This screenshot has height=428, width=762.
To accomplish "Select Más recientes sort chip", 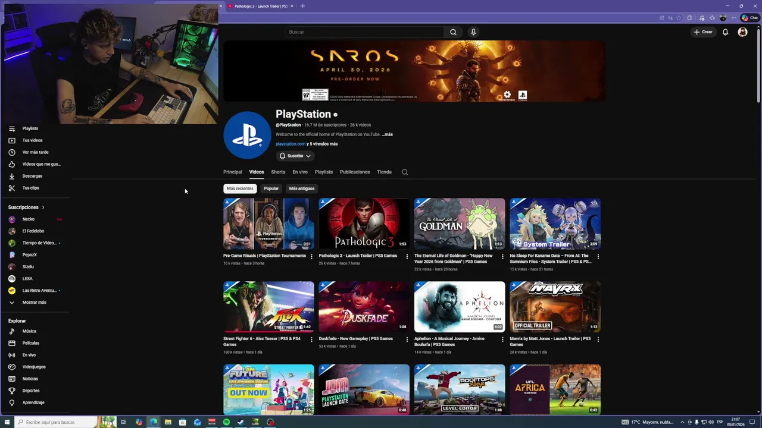I will pos(240,188).
